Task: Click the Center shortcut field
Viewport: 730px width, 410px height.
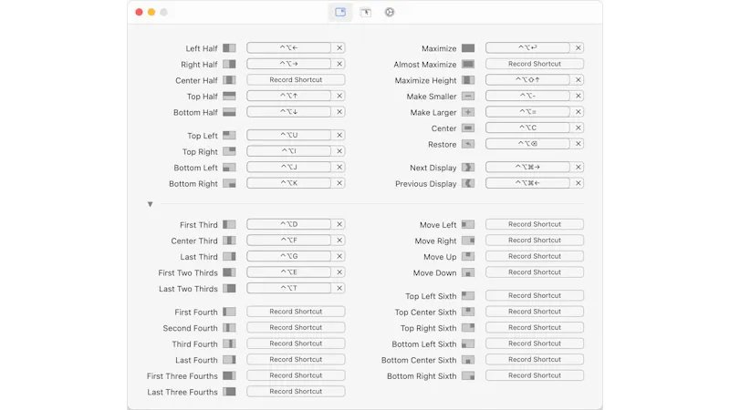Action: click(x=527, y=128)
